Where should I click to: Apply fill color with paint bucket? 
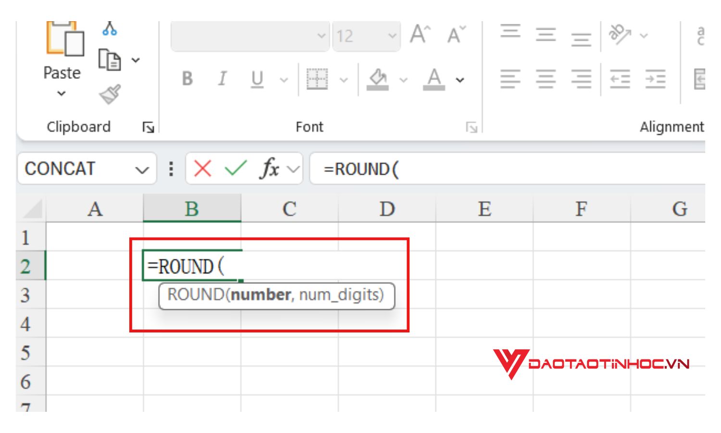point(378,79)
